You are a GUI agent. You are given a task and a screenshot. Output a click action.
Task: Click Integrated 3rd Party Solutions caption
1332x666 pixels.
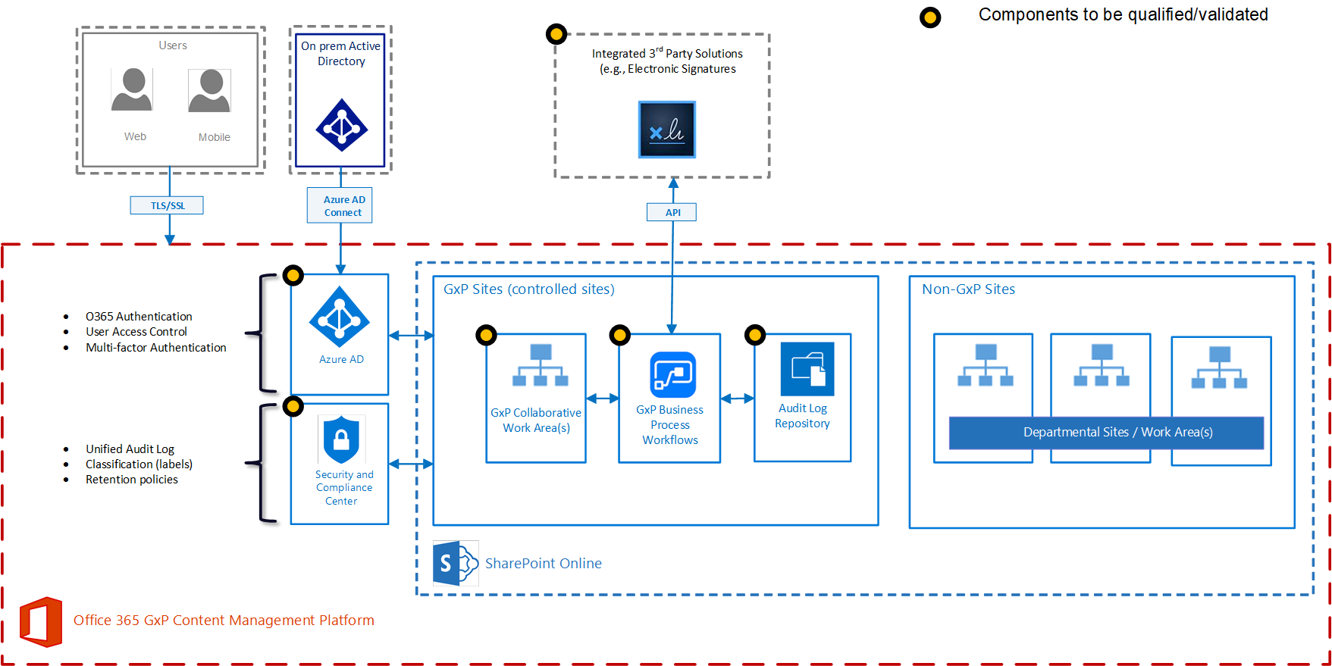[667, 61]
